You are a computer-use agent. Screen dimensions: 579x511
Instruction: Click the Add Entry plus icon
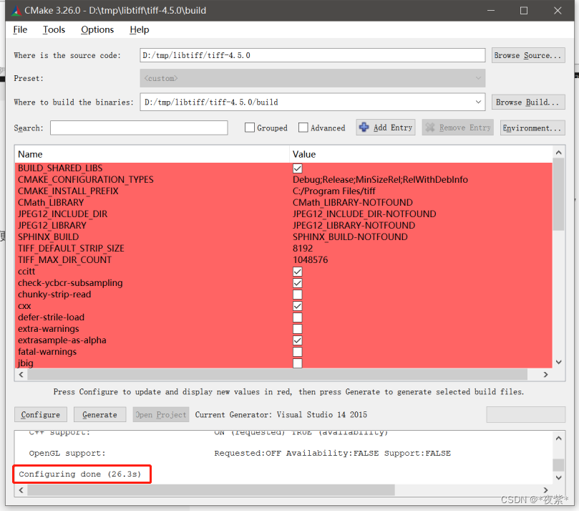pyautogui.click(x=364, y=128)
